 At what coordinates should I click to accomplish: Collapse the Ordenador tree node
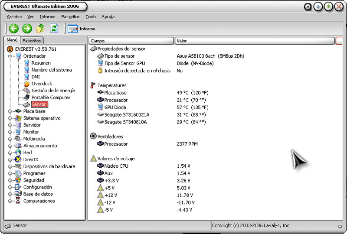pos(10,56)
